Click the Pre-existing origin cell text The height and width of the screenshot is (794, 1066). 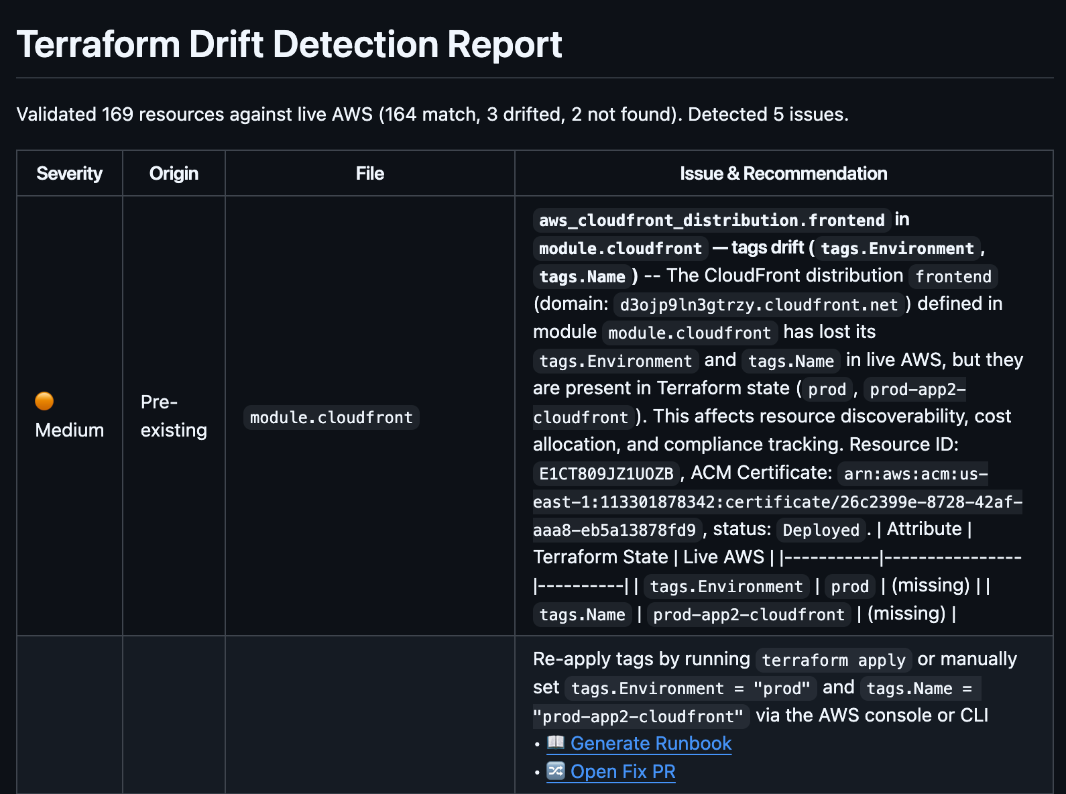point(174,416)
